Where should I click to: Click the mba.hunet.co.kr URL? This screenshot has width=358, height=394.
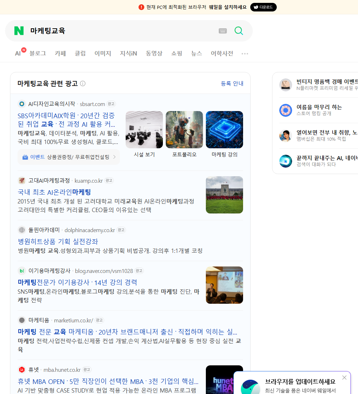[x=62, y=370]
